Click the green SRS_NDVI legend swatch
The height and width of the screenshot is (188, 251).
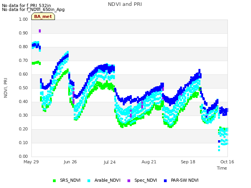click(54, 181)
